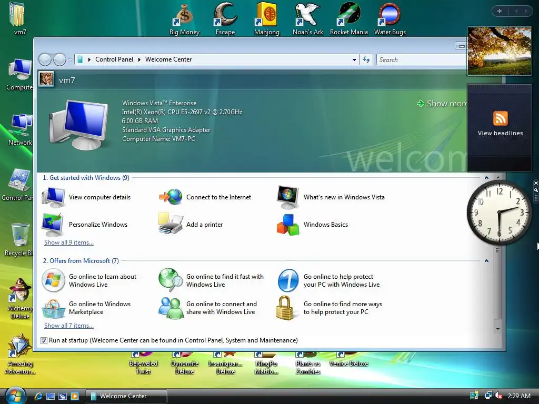Click Control Panel breadcrumb
This screenshot has width=539, height=404.
[x=114, y=59]
